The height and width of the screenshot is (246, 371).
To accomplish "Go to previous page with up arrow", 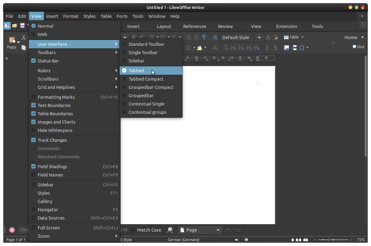I will pos(228,230).
